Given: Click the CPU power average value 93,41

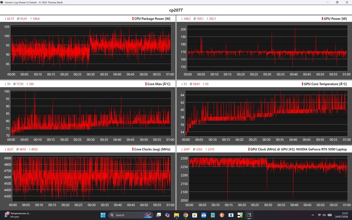Looking at the screenshot, I should click(23, 19).
